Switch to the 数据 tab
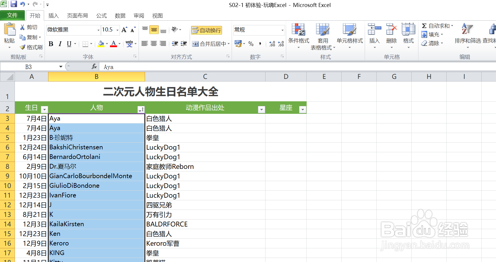496x262 pixels. 120,16
